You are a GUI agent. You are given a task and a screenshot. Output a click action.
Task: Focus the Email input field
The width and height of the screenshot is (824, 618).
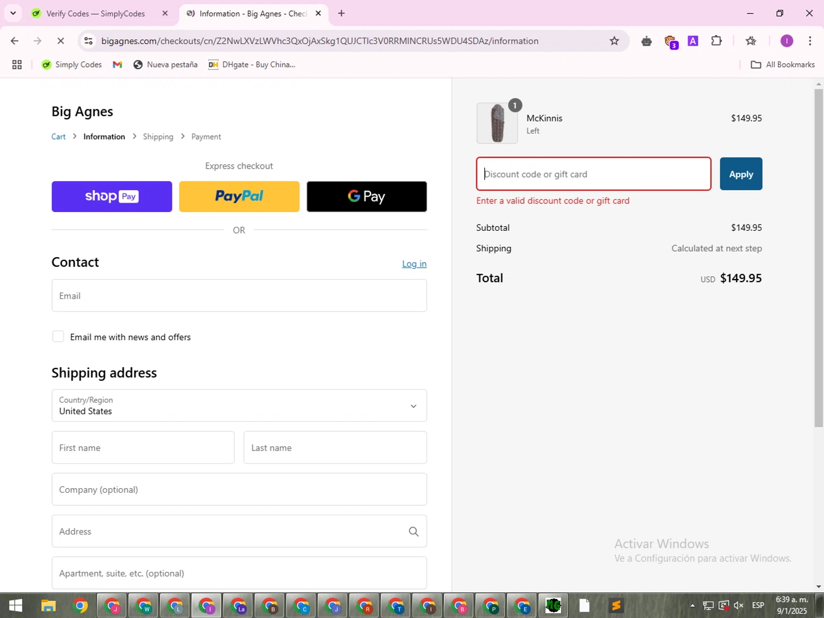pyautogui.click(x=239, y=296)
